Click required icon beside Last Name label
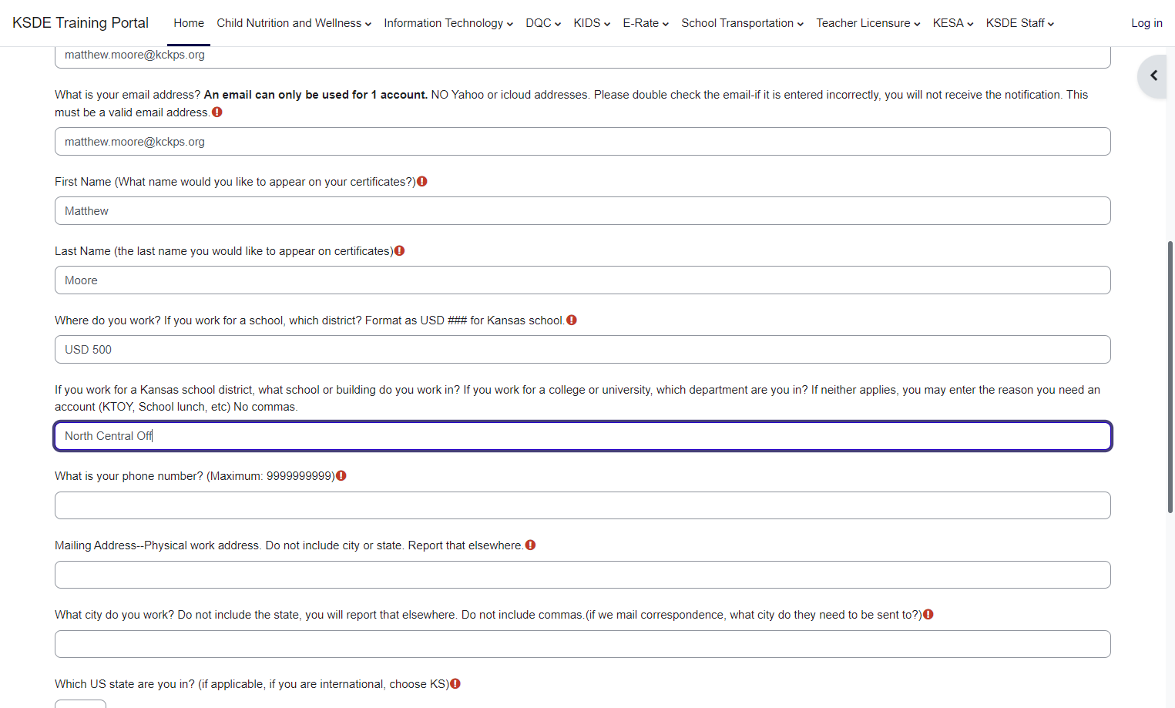 399,251
